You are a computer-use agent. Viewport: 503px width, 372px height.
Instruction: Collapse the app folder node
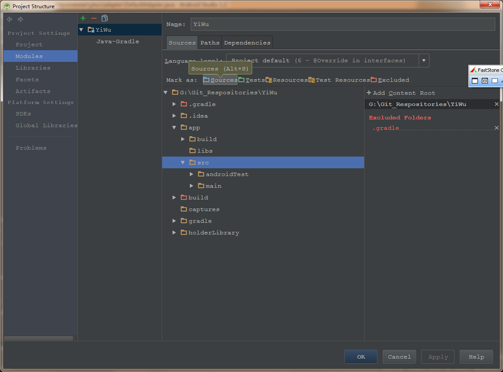(x=174, y=128)
